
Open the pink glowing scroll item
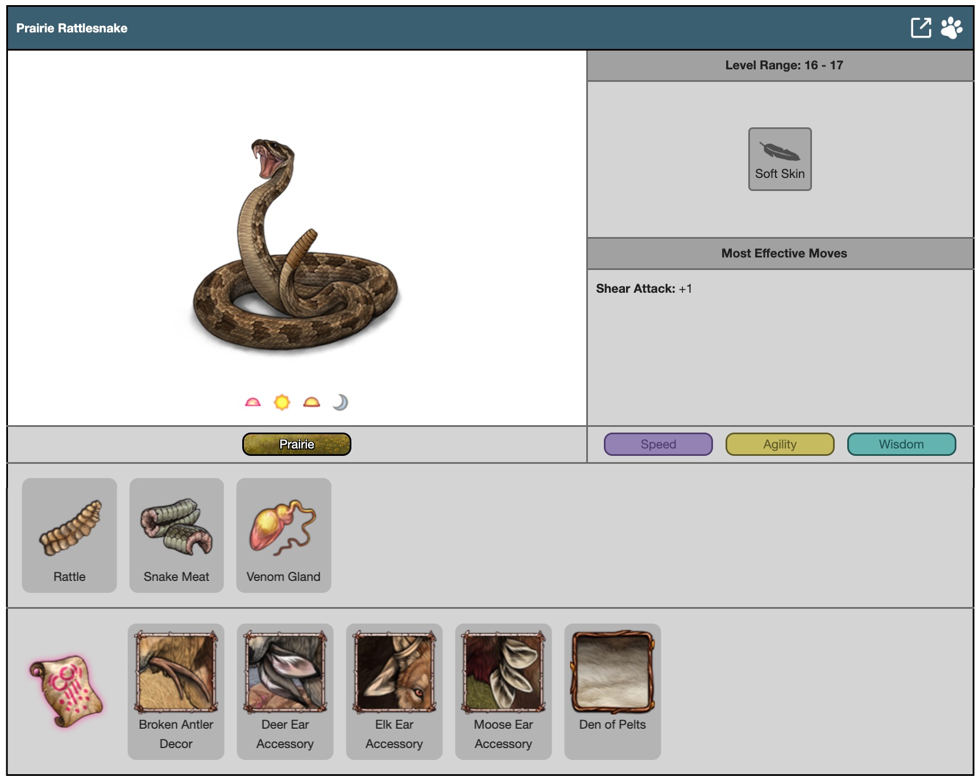click(67, 691)
